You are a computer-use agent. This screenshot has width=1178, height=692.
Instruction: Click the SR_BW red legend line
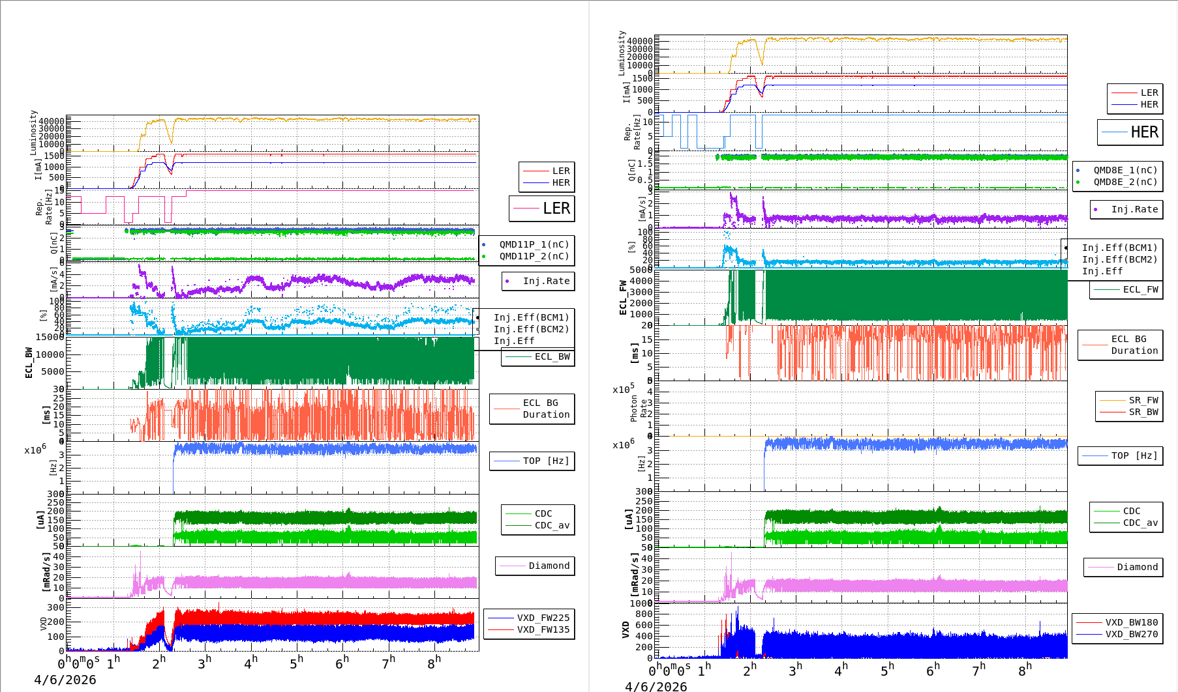pos(1112,412)
